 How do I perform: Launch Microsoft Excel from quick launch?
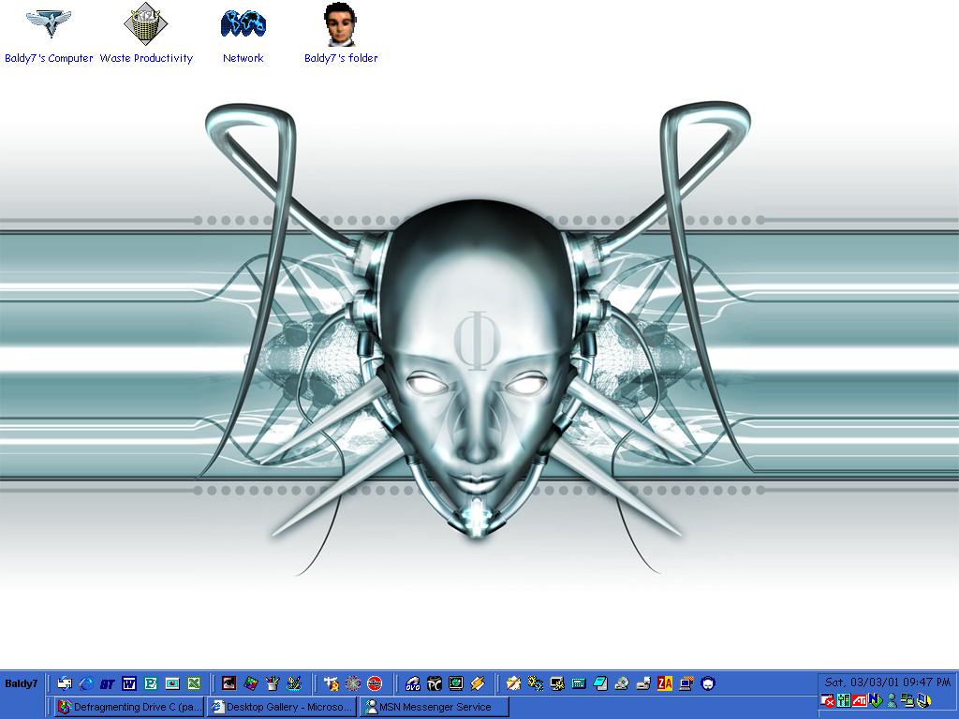coord(194,683)
